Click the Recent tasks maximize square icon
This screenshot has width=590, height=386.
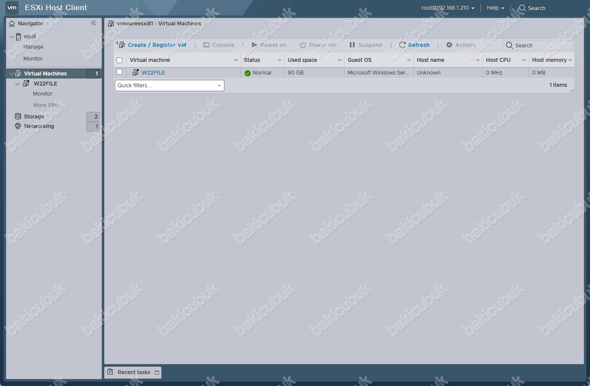(x=157, y=372)
